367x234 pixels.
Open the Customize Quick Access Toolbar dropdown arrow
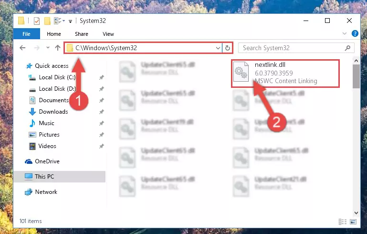point(70,21)
